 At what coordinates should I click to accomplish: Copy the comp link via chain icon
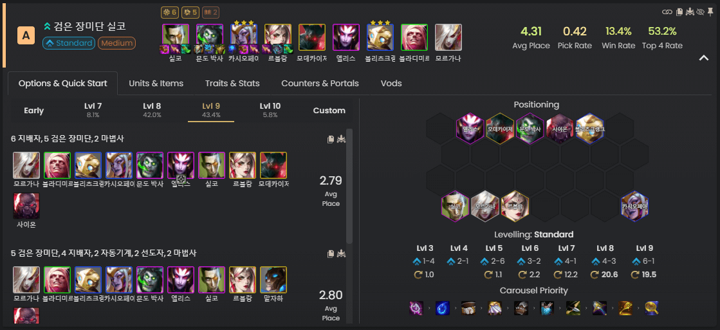[x=668, y=12]
